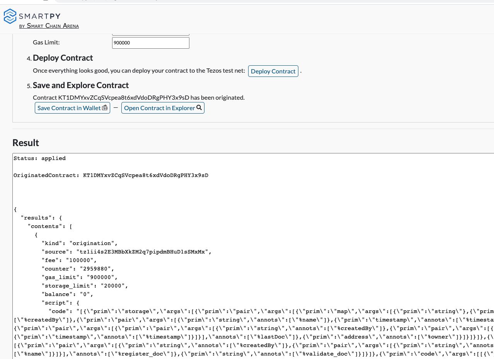Click the Gas Limit label
The image size is (494, 359).
point(46,42)
